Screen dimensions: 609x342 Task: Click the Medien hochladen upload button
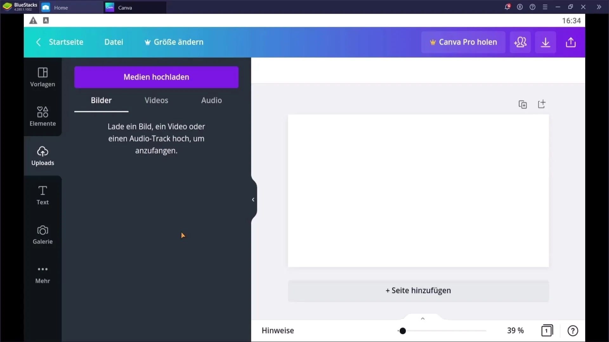pos(156,77)
